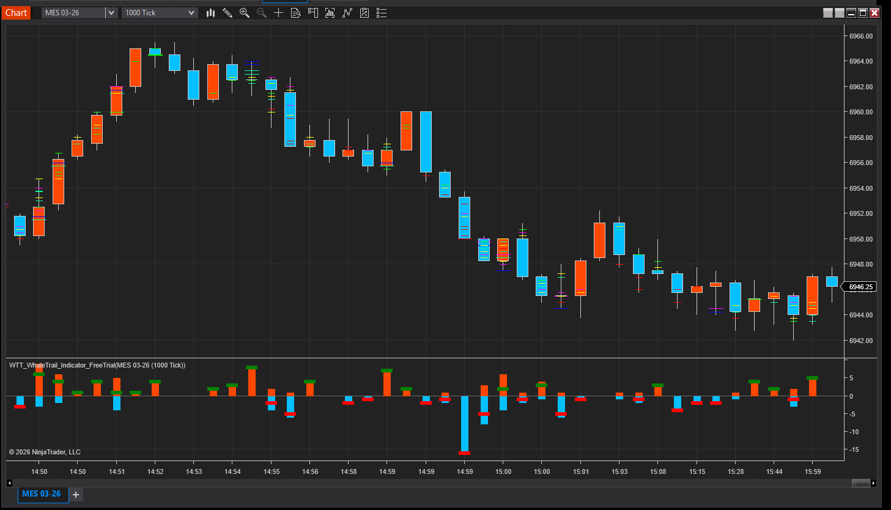Click the horizontal scrollbar thumb
891x510 pixels.
coord(860,483)
